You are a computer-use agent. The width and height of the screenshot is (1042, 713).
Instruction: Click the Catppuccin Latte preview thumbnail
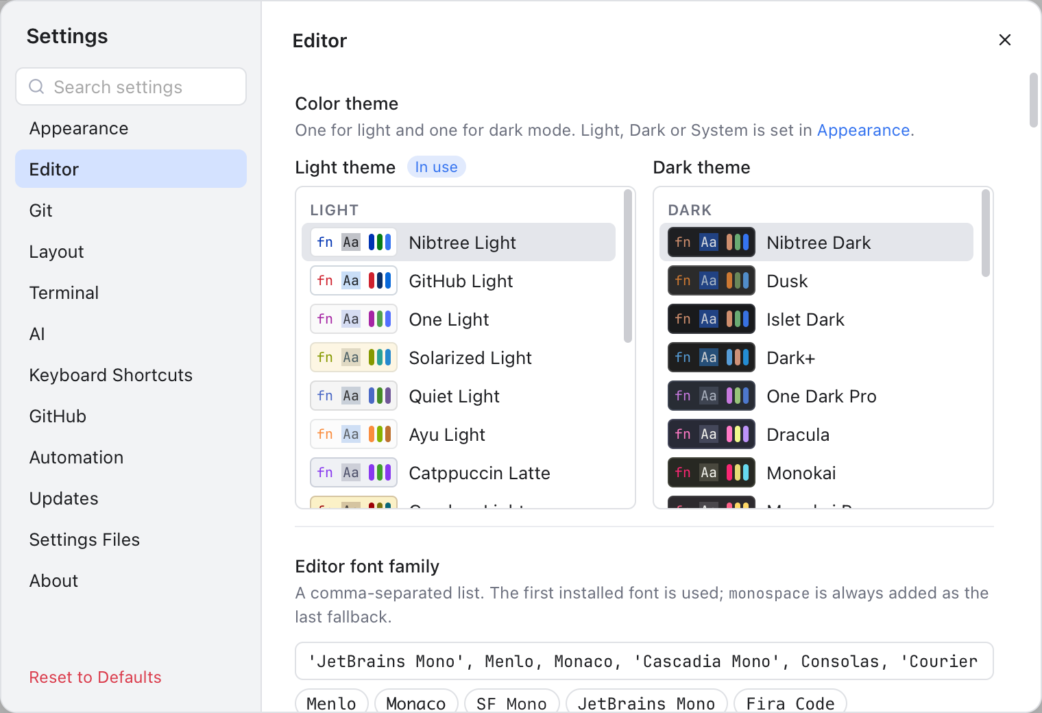point(354,472)
